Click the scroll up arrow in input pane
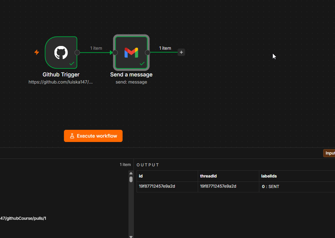335x238 pixels. click(131, 173)
